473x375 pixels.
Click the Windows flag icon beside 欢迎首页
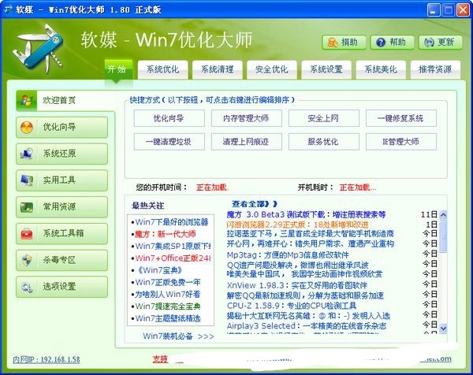coord(27,100)
